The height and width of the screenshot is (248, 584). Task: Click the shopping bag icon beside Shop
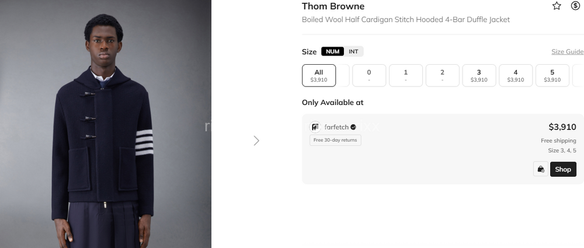541,169
